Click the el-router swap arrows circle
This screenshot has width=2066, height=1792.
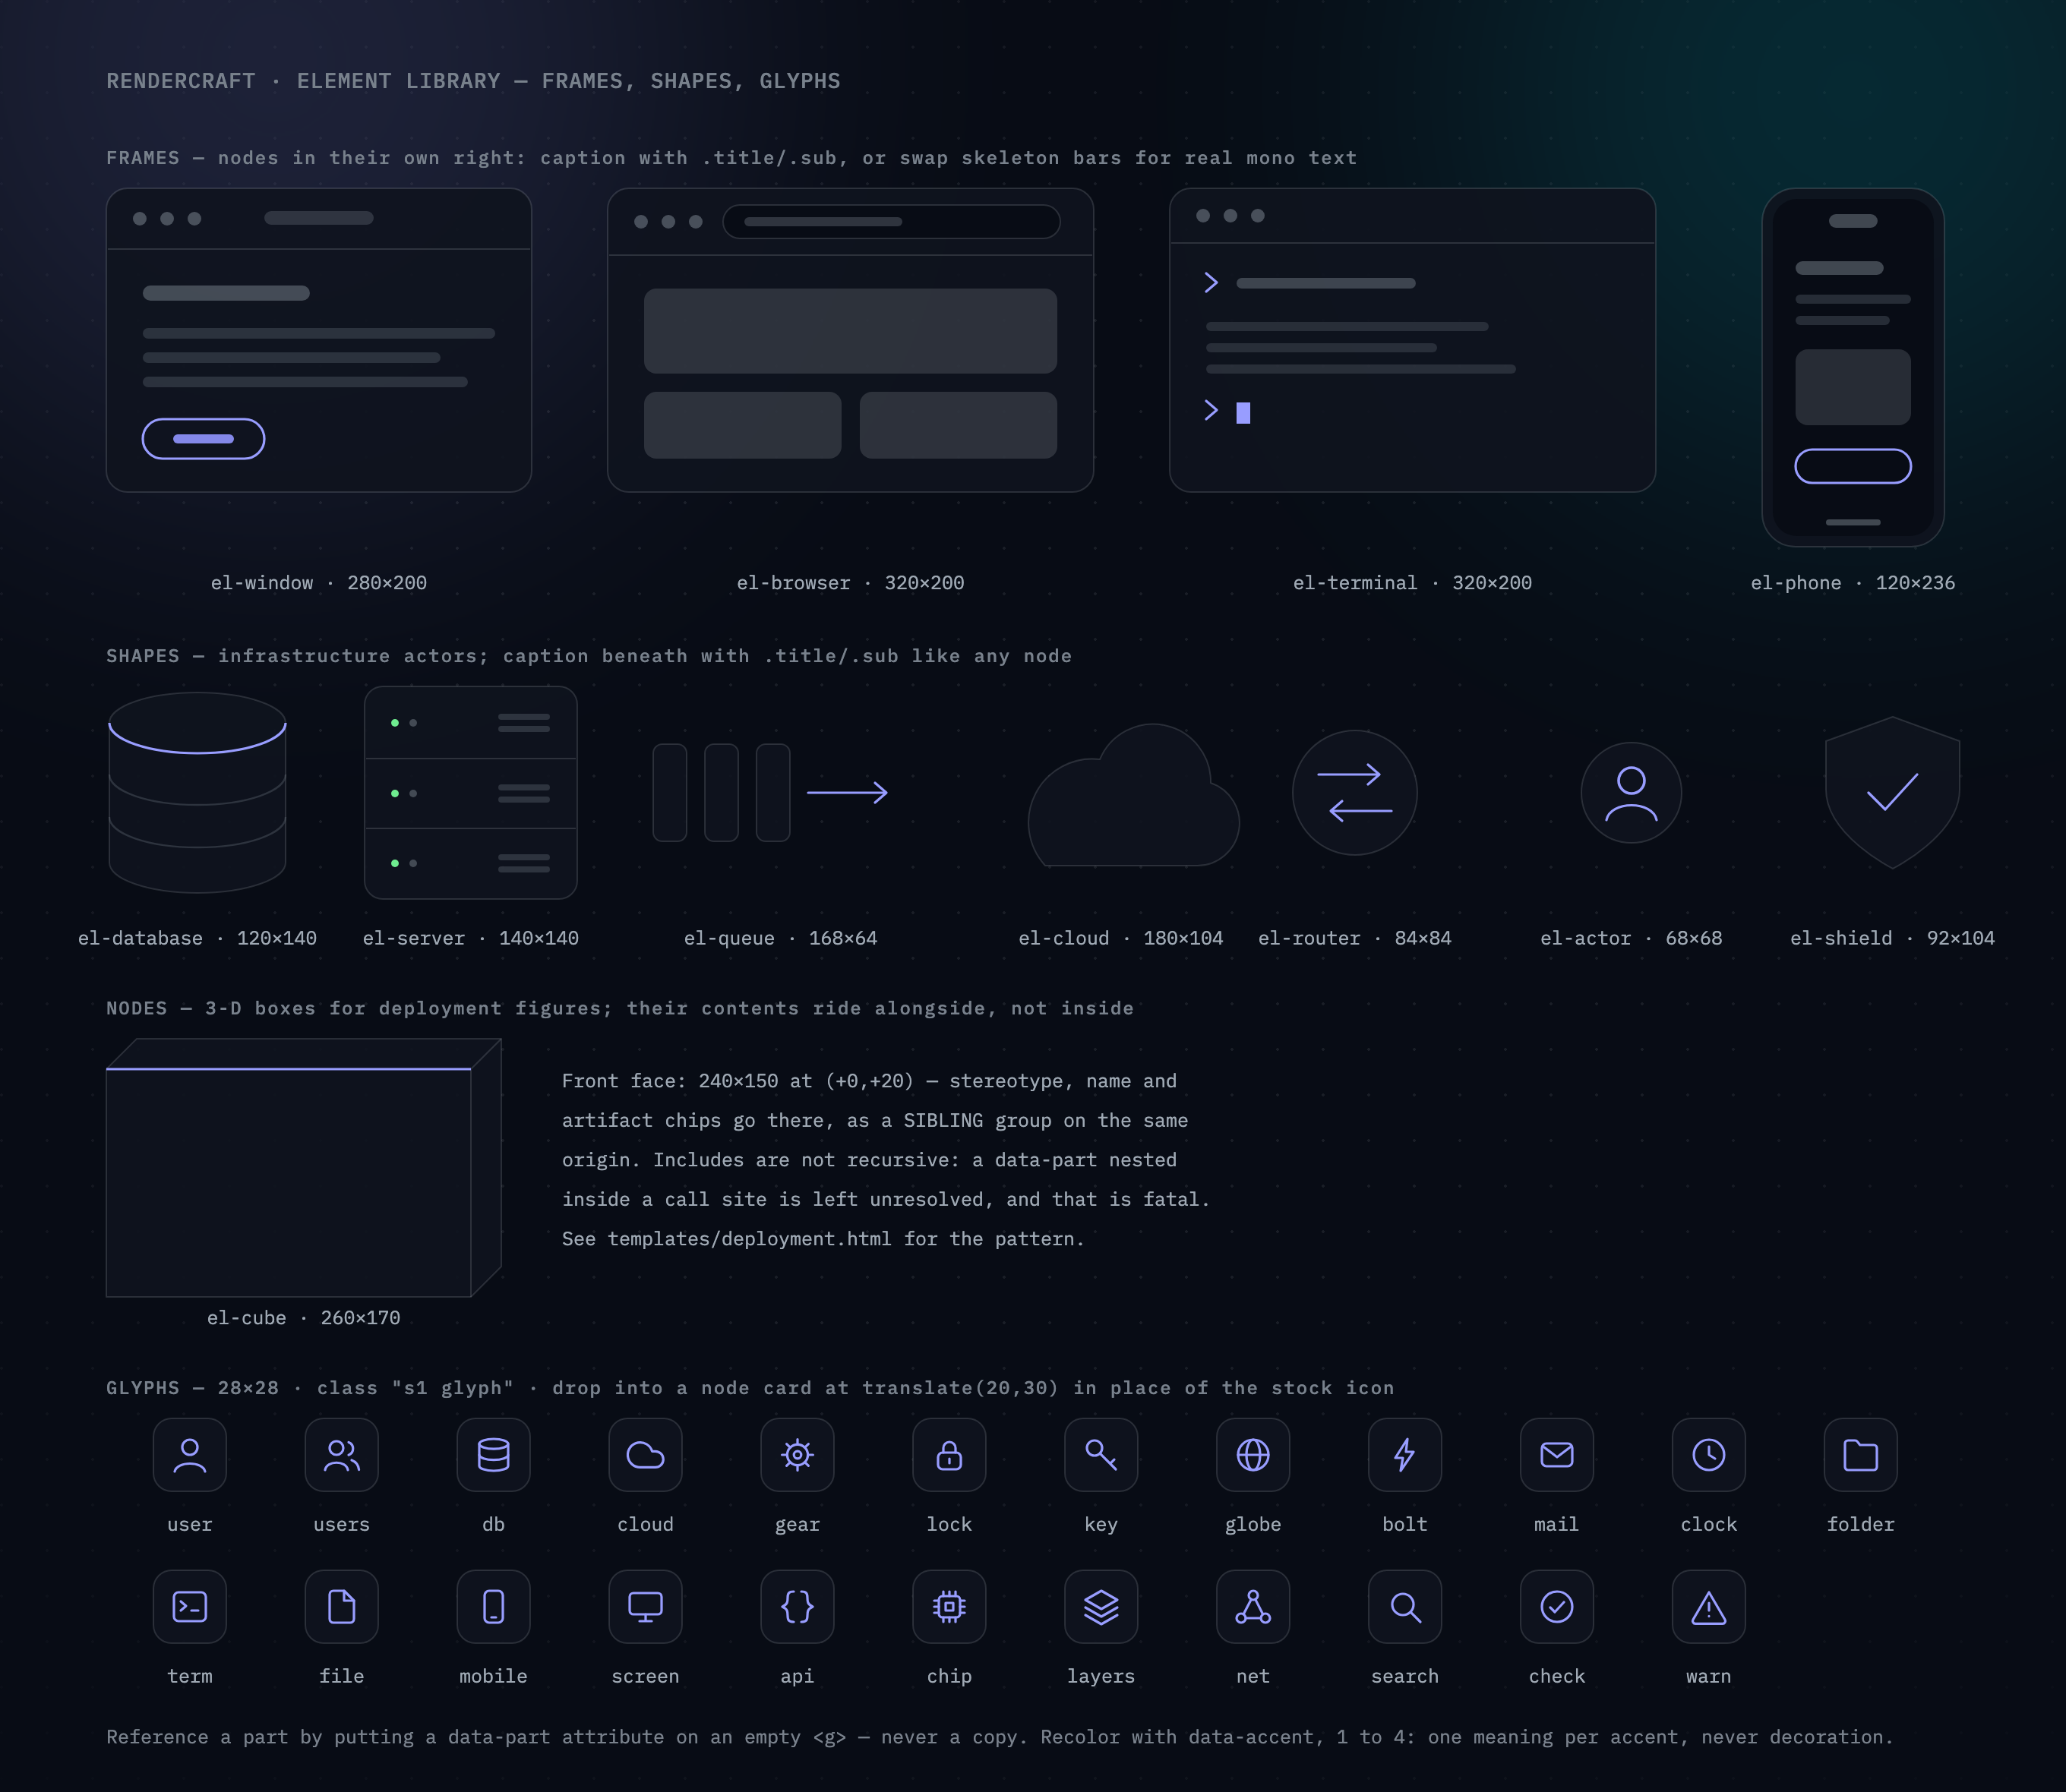1354,793
